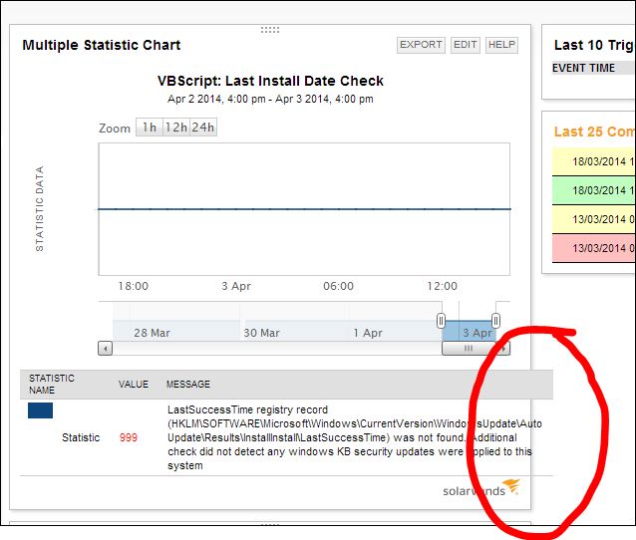The width and height of the screenshot is (636, 540).
Task: Click the 12:00 axis label
Action: click(443, 286)
